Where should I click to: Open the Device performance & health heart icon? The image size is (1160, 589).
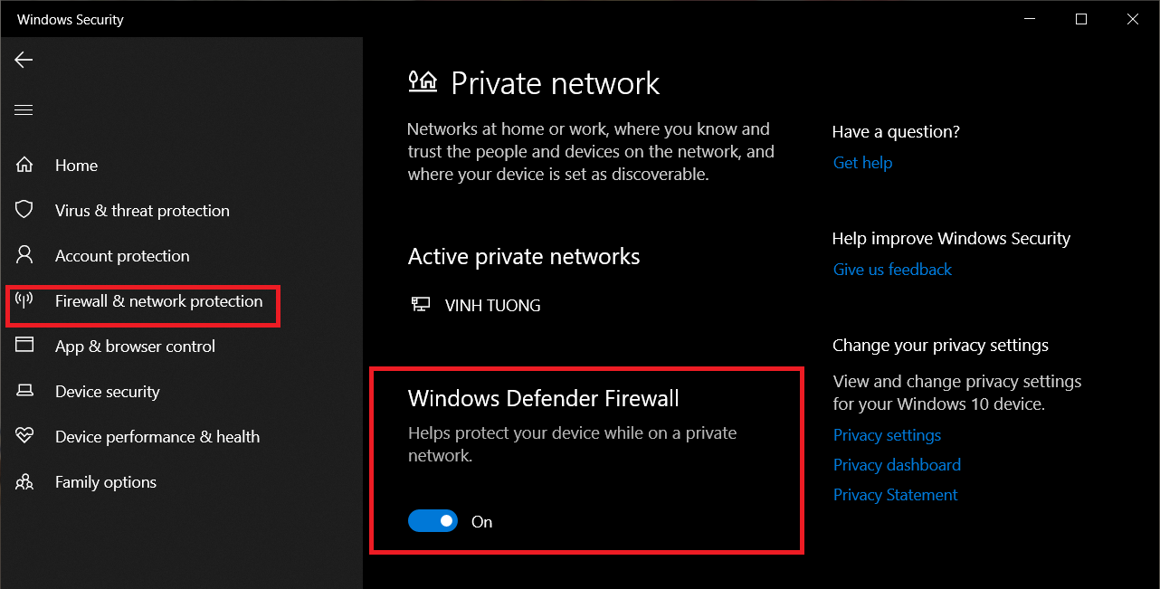(x=24, y=435)
